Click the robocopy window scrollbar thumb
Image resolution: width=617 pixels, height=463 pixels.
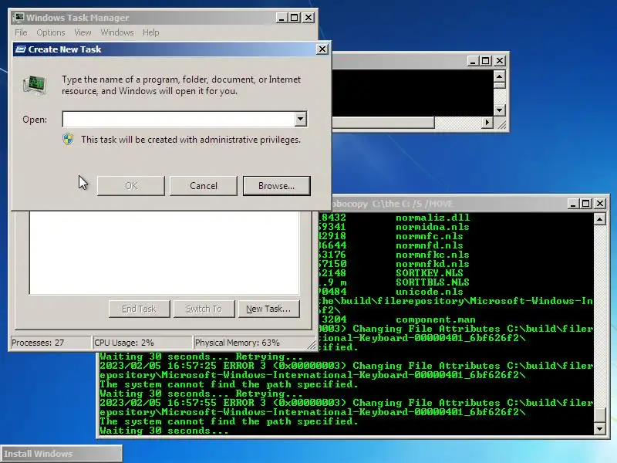(600, 414)
